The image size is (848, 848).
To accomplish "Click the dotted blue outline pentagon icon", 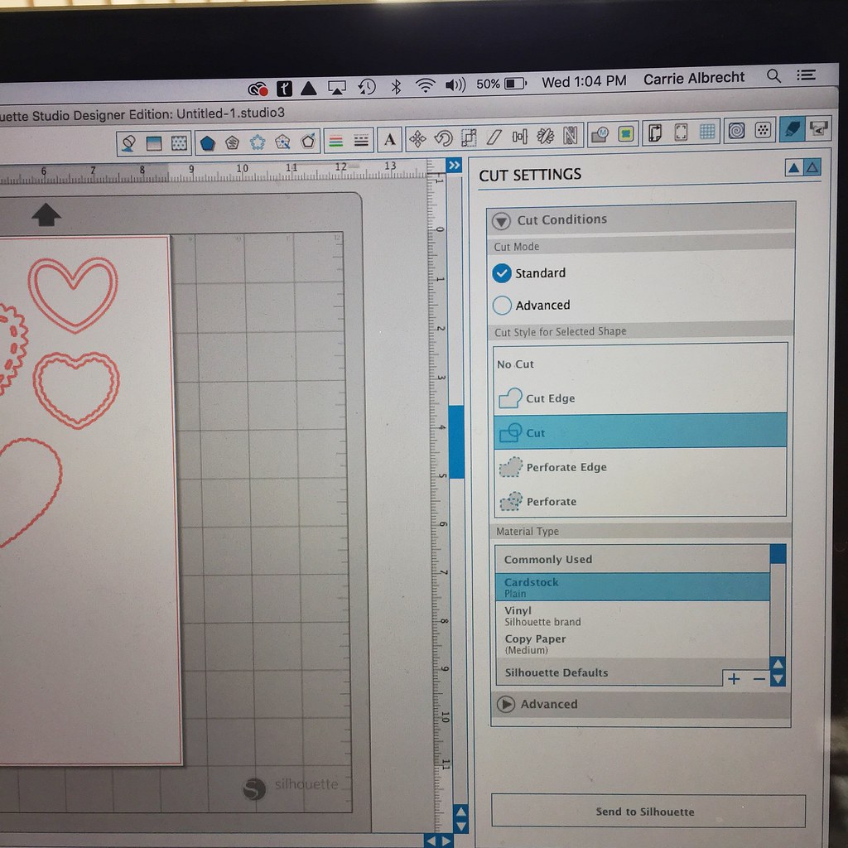I will (x=258, y=142).
